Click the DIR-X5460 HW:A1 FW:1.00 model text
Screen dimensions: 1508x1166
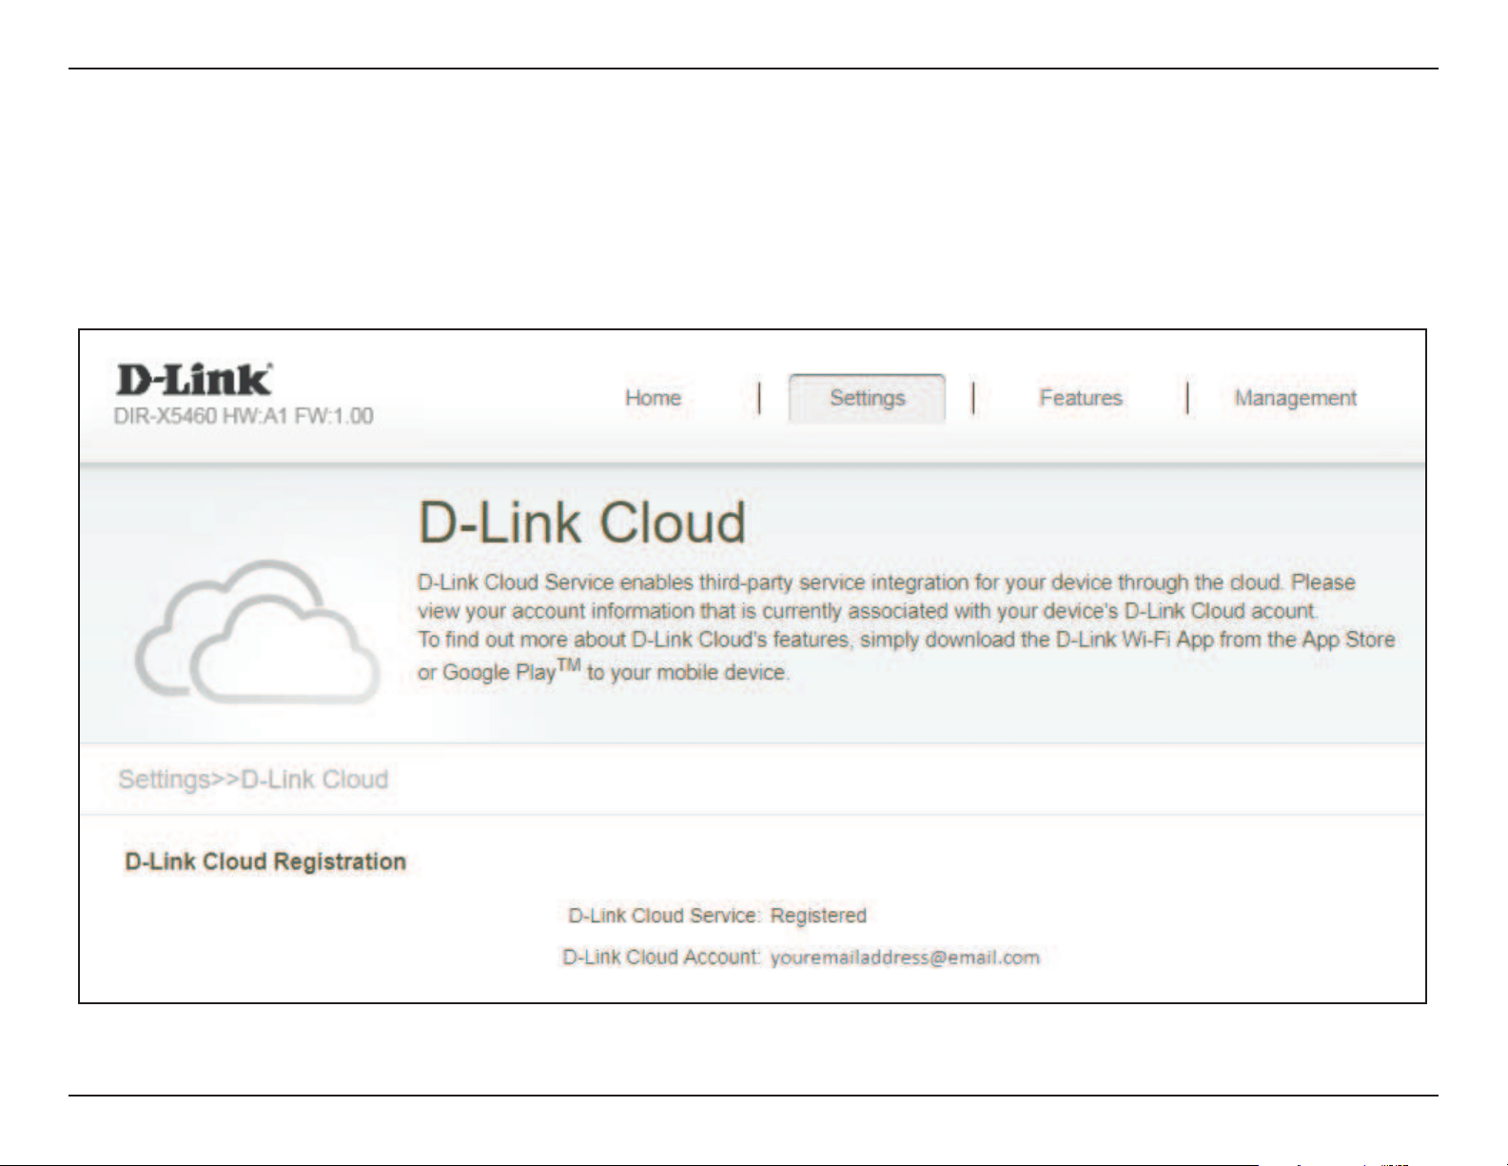[x=244, y=416]
